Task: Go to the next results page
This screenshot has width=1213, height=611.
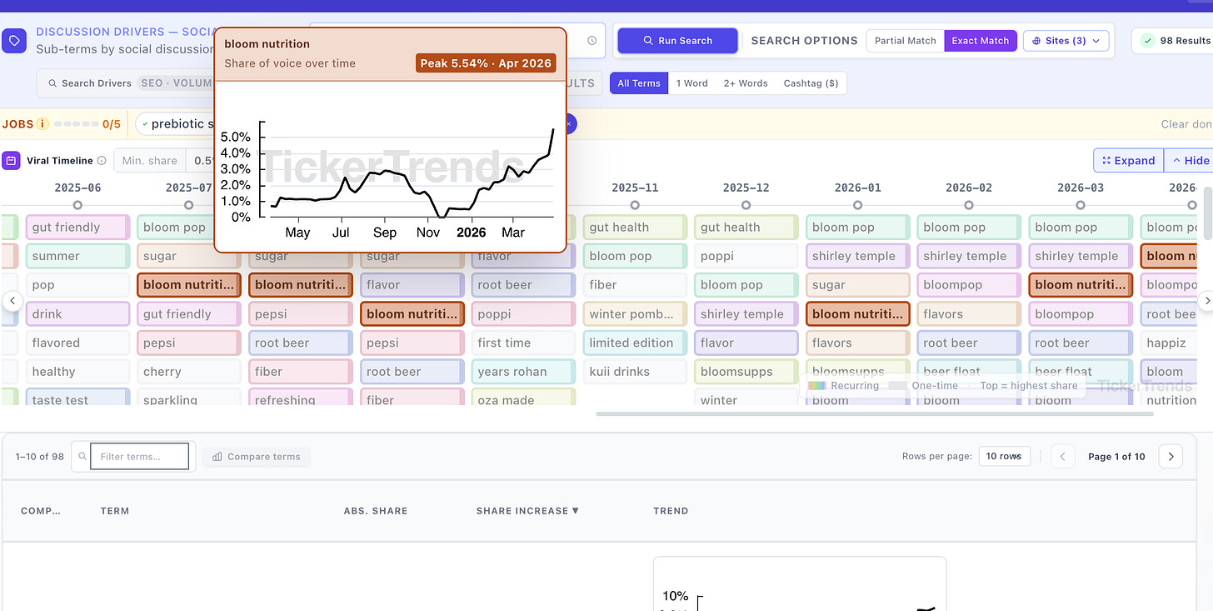Action: pyautogui.click(x=1171, y=456)
